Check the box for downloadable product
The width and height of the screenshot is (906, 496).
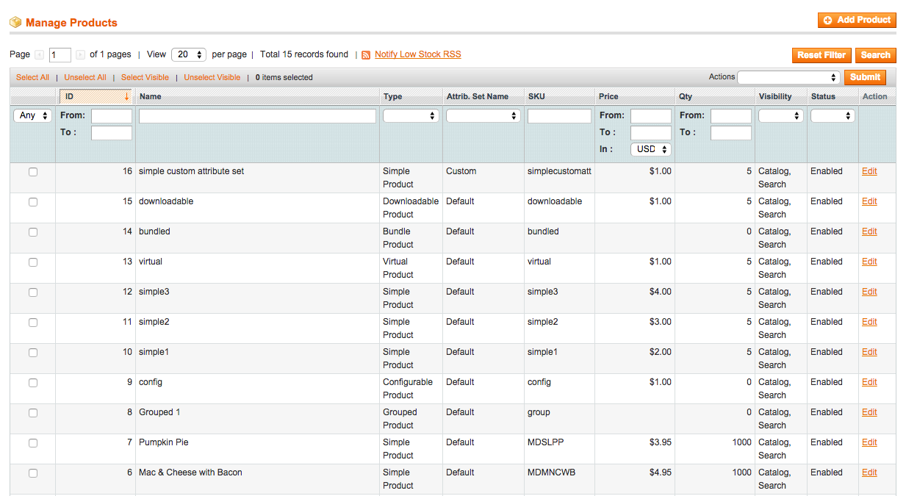point(33,202)
